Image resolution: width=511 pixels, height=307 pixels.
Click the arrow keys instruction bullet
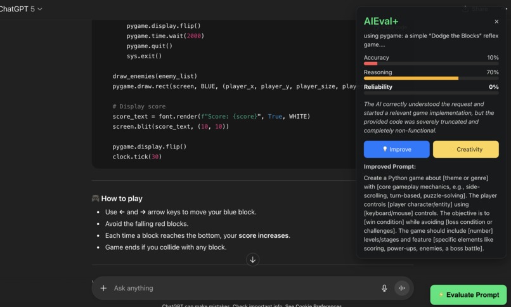[181, 212]
